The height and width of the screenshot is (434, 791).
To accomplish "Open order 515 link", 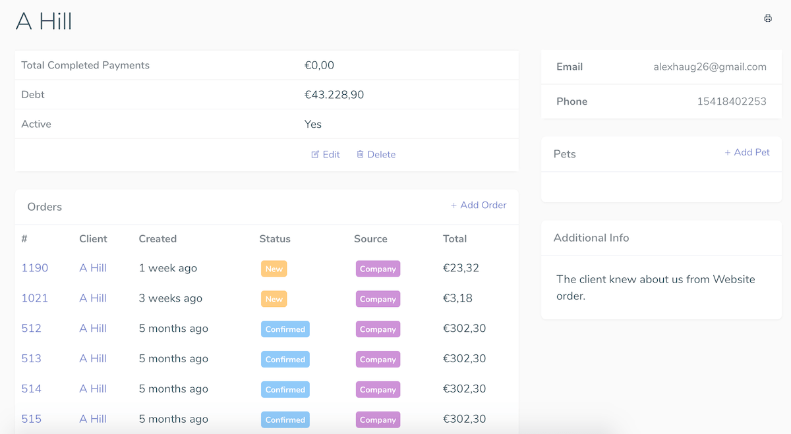I will 31,419.
